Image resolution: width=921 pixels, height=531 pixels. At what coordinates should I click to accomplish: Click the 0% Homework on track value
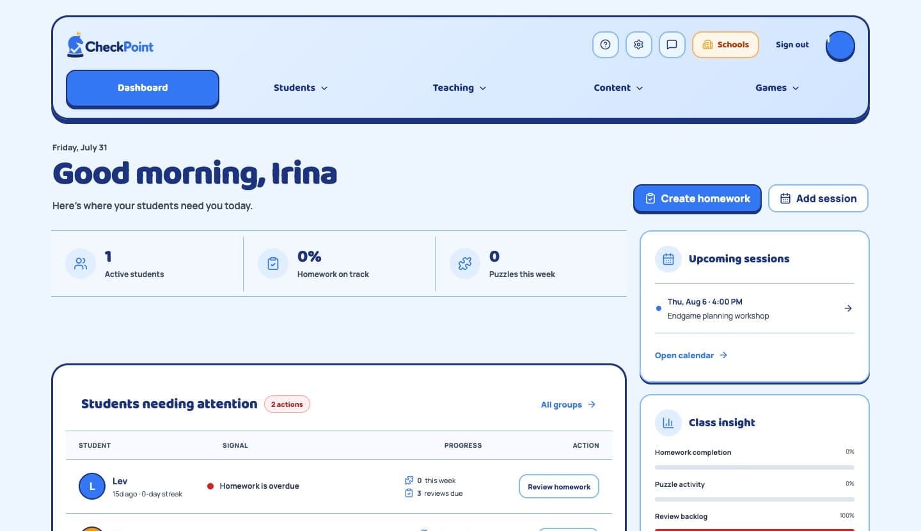point(310,257)
